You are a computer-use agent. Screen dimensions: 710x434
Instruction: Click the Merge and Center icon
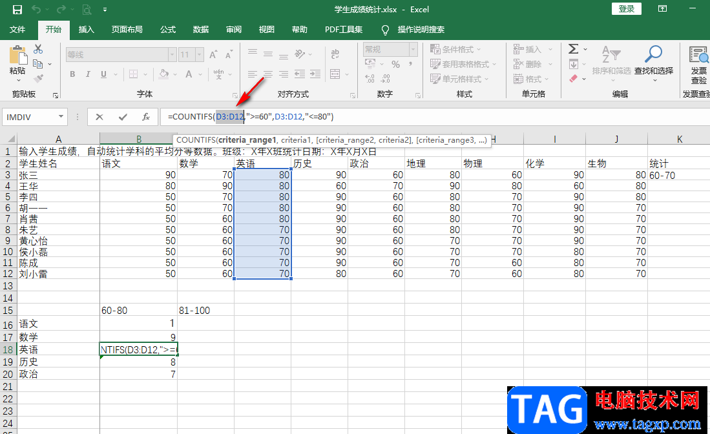click(335, 74)
